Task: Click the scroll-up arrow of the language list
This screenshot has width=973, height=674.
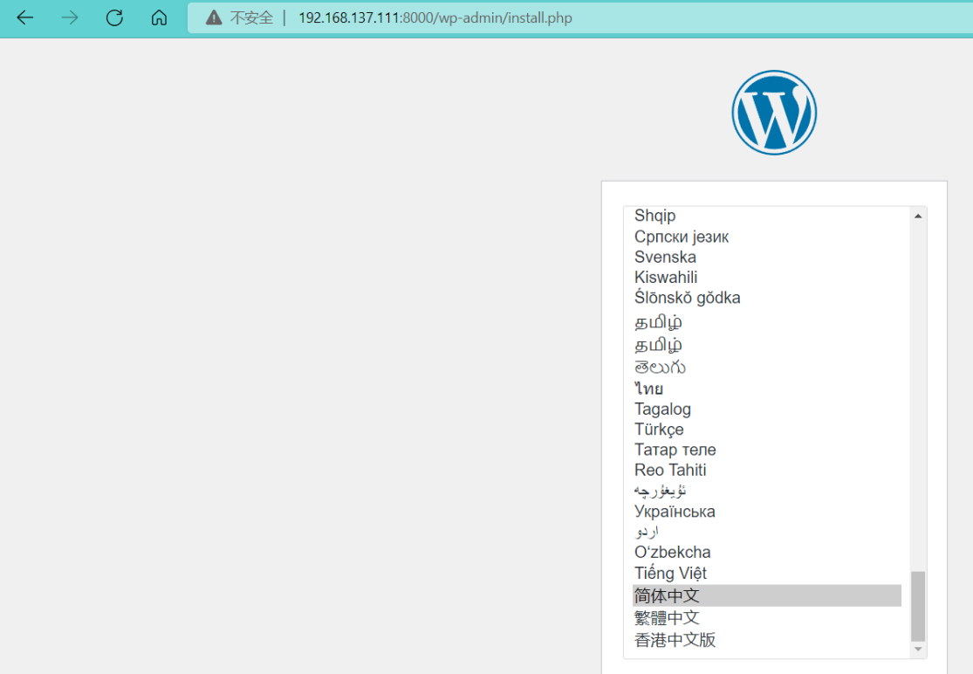Action: (918, 216)
